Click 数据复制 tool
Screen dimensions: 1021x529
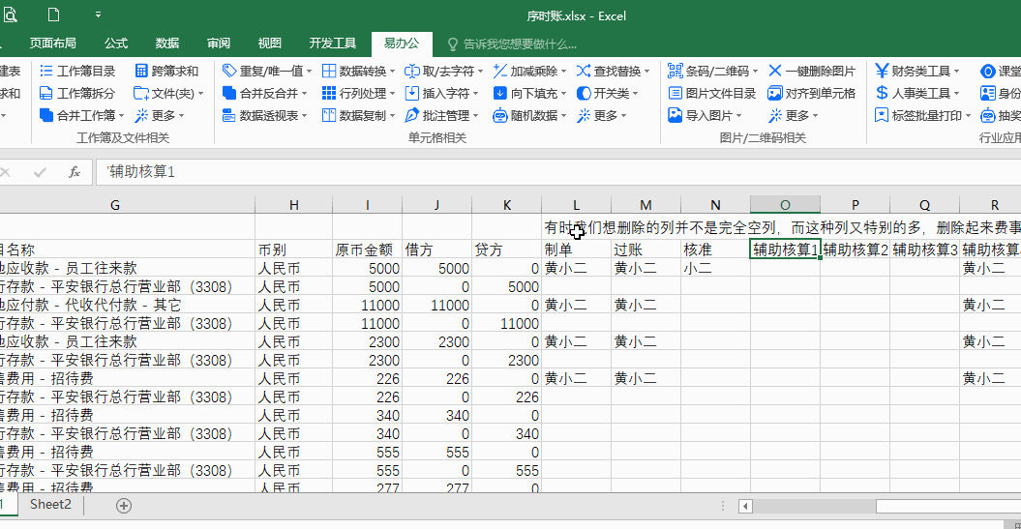[359, 115]
